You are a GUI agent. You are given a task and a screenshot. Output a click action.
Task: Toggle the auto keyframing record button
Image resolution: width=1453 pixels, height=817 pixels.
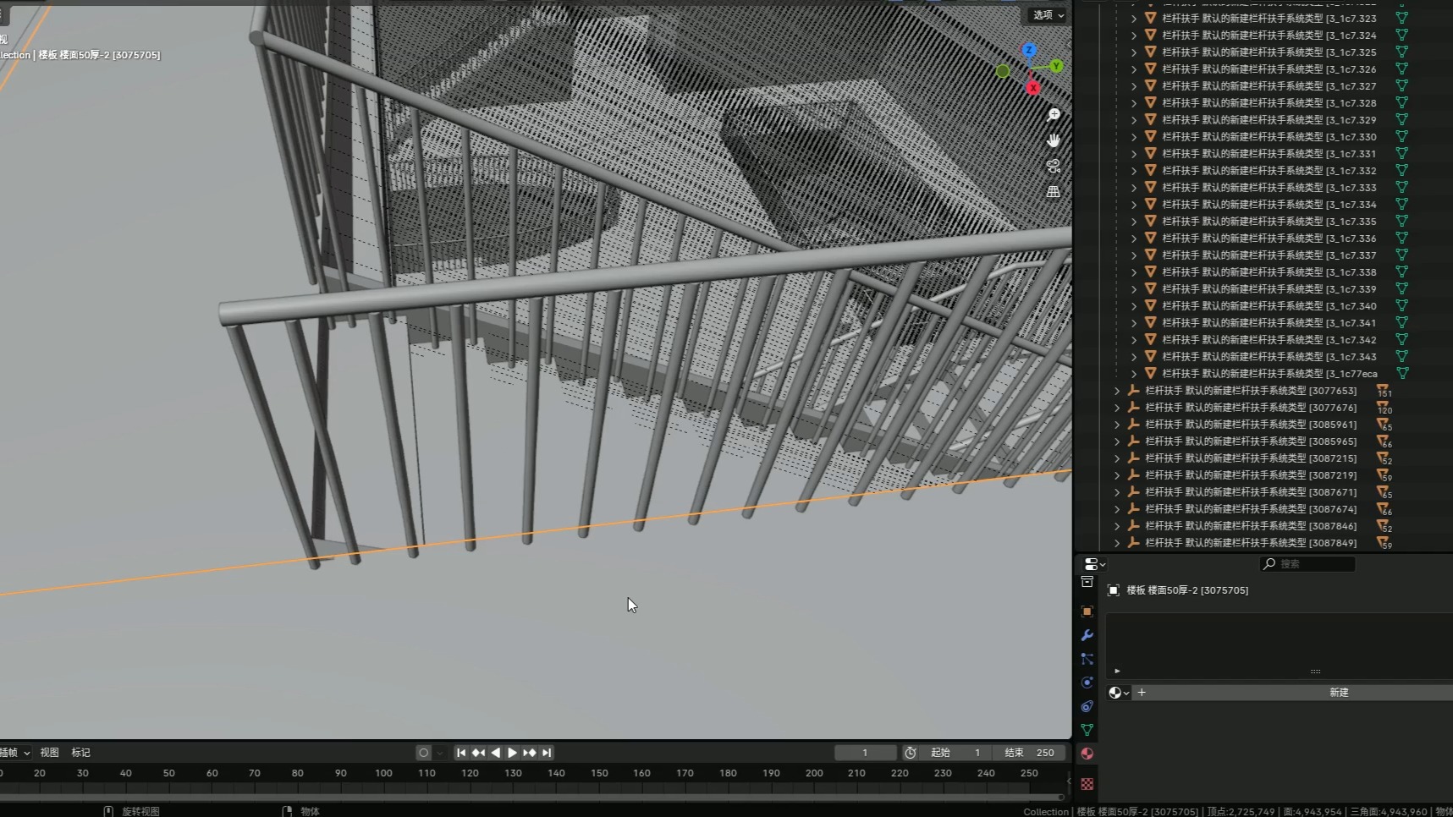point(422,752)
